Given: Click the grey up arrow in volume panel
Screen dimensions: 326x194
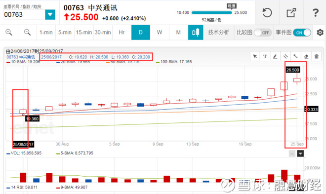Looking at the screenshot, I should (x=292, y=154).
